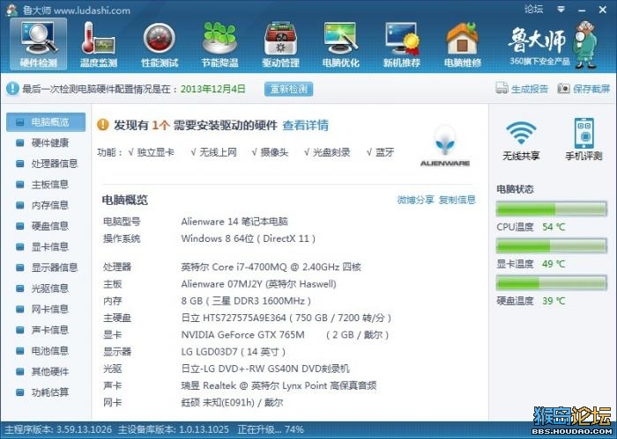This screenshot has width=617, height=439.
Task: Open 驱动管理 driver management
Action: click(x=280, y=44)
